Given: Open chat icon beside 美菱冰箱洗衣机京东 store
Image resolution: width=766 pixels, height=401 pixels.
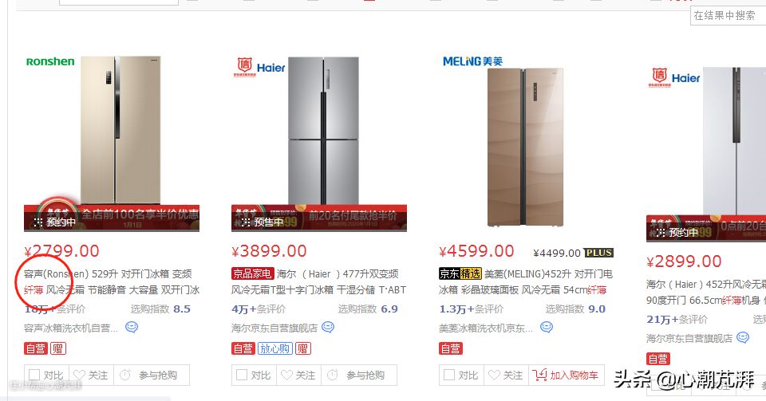Looking at the screenshot, I should [x=546, y=327].
